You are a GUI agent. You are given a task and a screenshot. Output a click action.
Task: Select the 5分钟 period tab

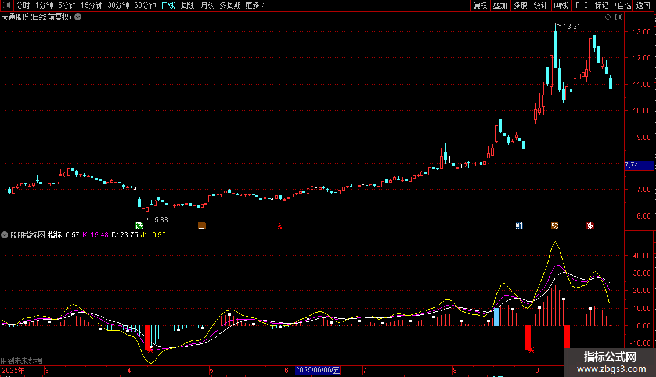pyautogui.click(x=67, y=5)
